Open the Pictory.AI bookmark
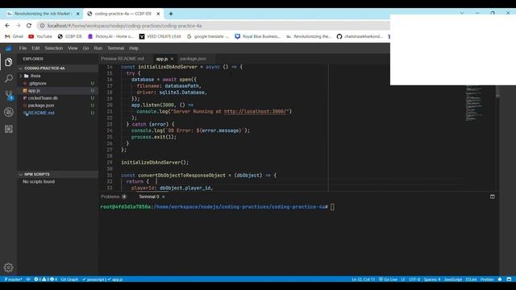The height and width of the screenshot is (290, 516). coord(110,36)
